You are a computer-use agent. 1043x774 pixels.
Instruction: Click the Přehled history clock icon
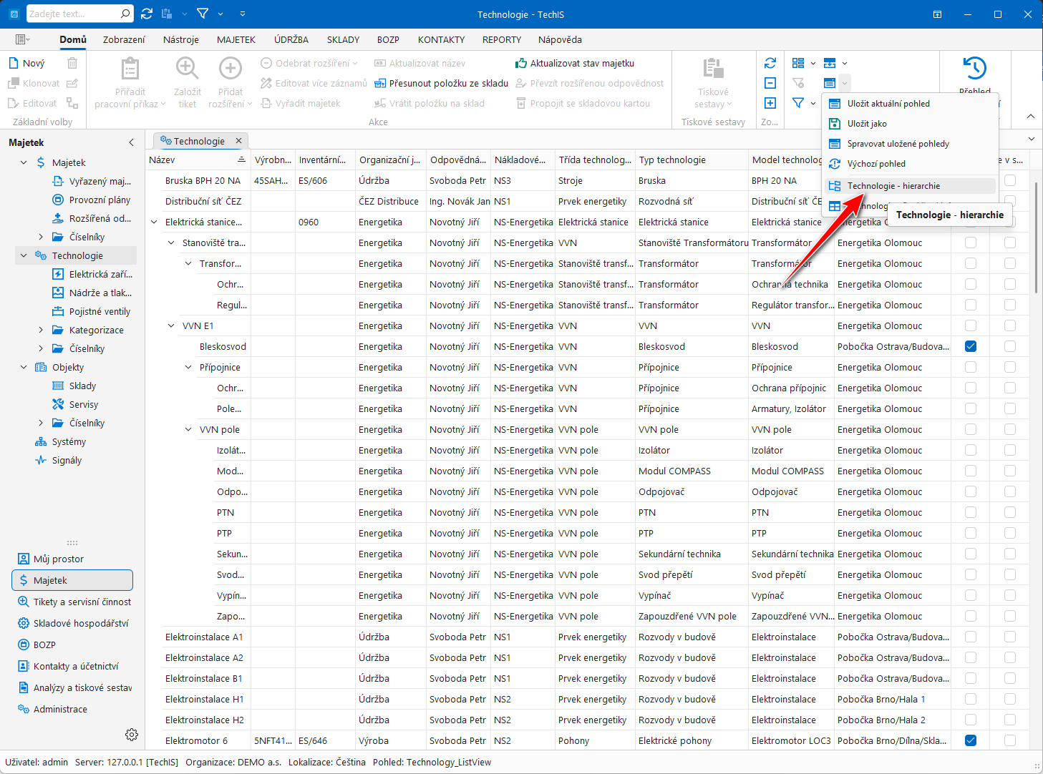coord(974,69)
